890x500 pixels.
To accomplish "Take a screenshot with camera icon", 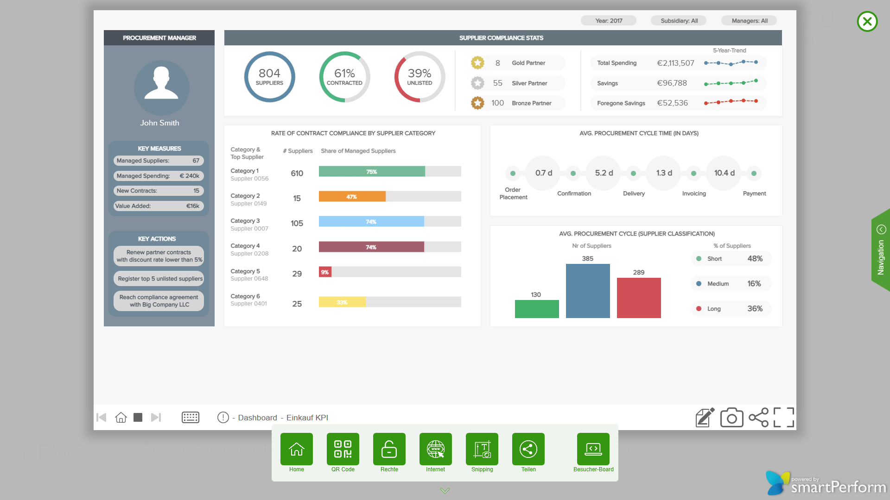I will (x=731, y=418).
